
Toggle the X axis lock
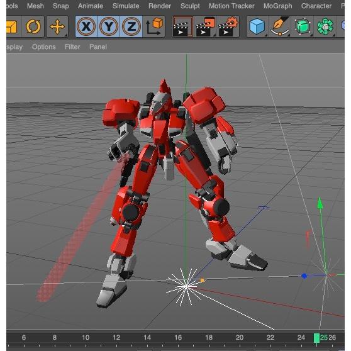[x=86, y=26]
